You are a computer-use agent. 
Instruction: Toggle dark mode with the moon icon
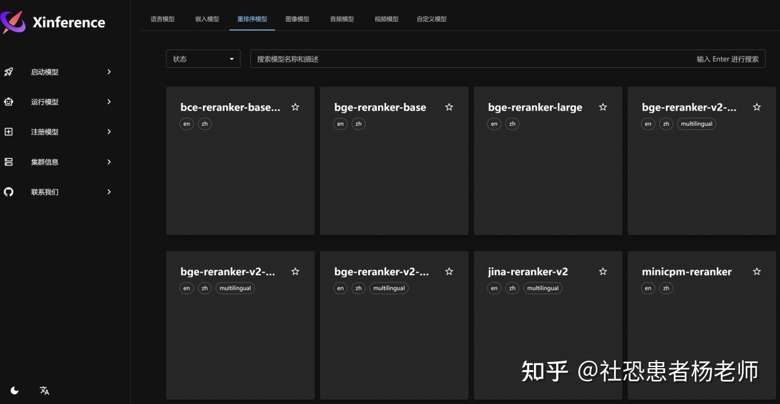(x=14, y=390)
